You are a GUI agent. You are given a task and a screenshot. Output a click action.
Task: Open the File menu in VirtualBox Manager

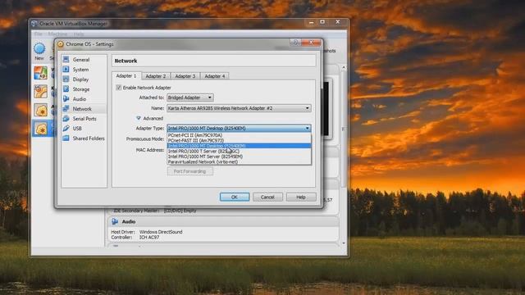(39, 34)
